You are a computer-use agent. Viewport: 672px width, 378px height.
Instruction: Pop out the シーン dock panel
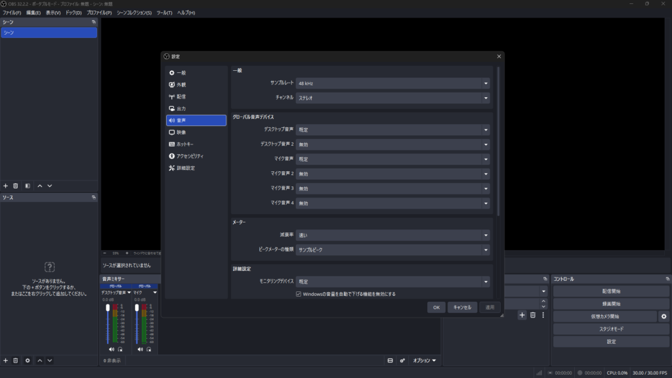point(93,22)
